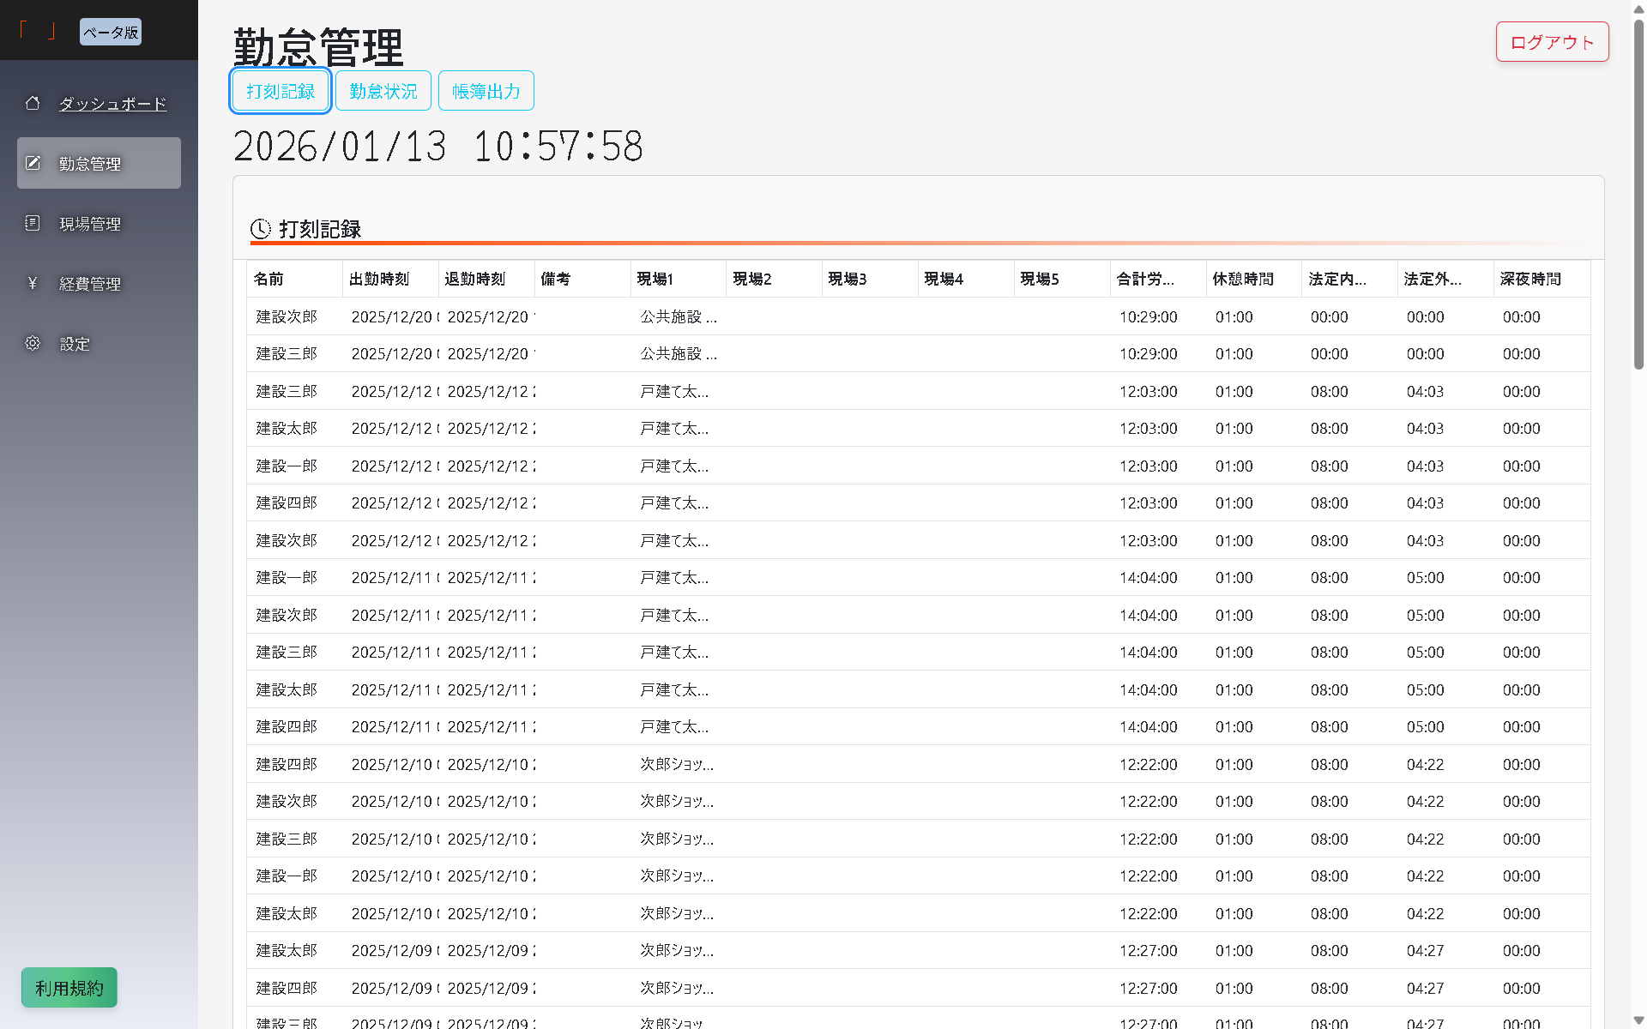Click the app logo in the top-left corner
The height and width of the screenshot is (1029, 1647).
coord(39,28)
